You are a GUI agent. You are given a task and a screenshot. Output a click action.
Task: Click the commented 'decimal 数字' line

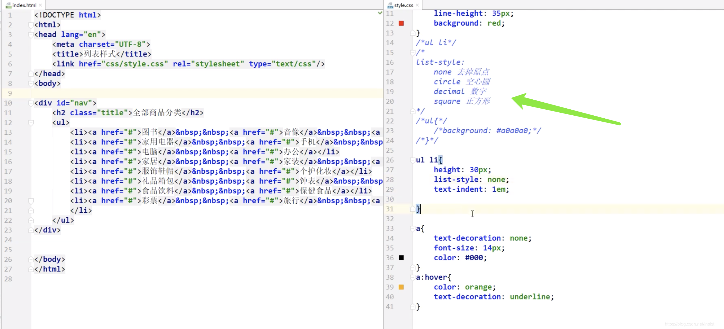tap(460, 92)
